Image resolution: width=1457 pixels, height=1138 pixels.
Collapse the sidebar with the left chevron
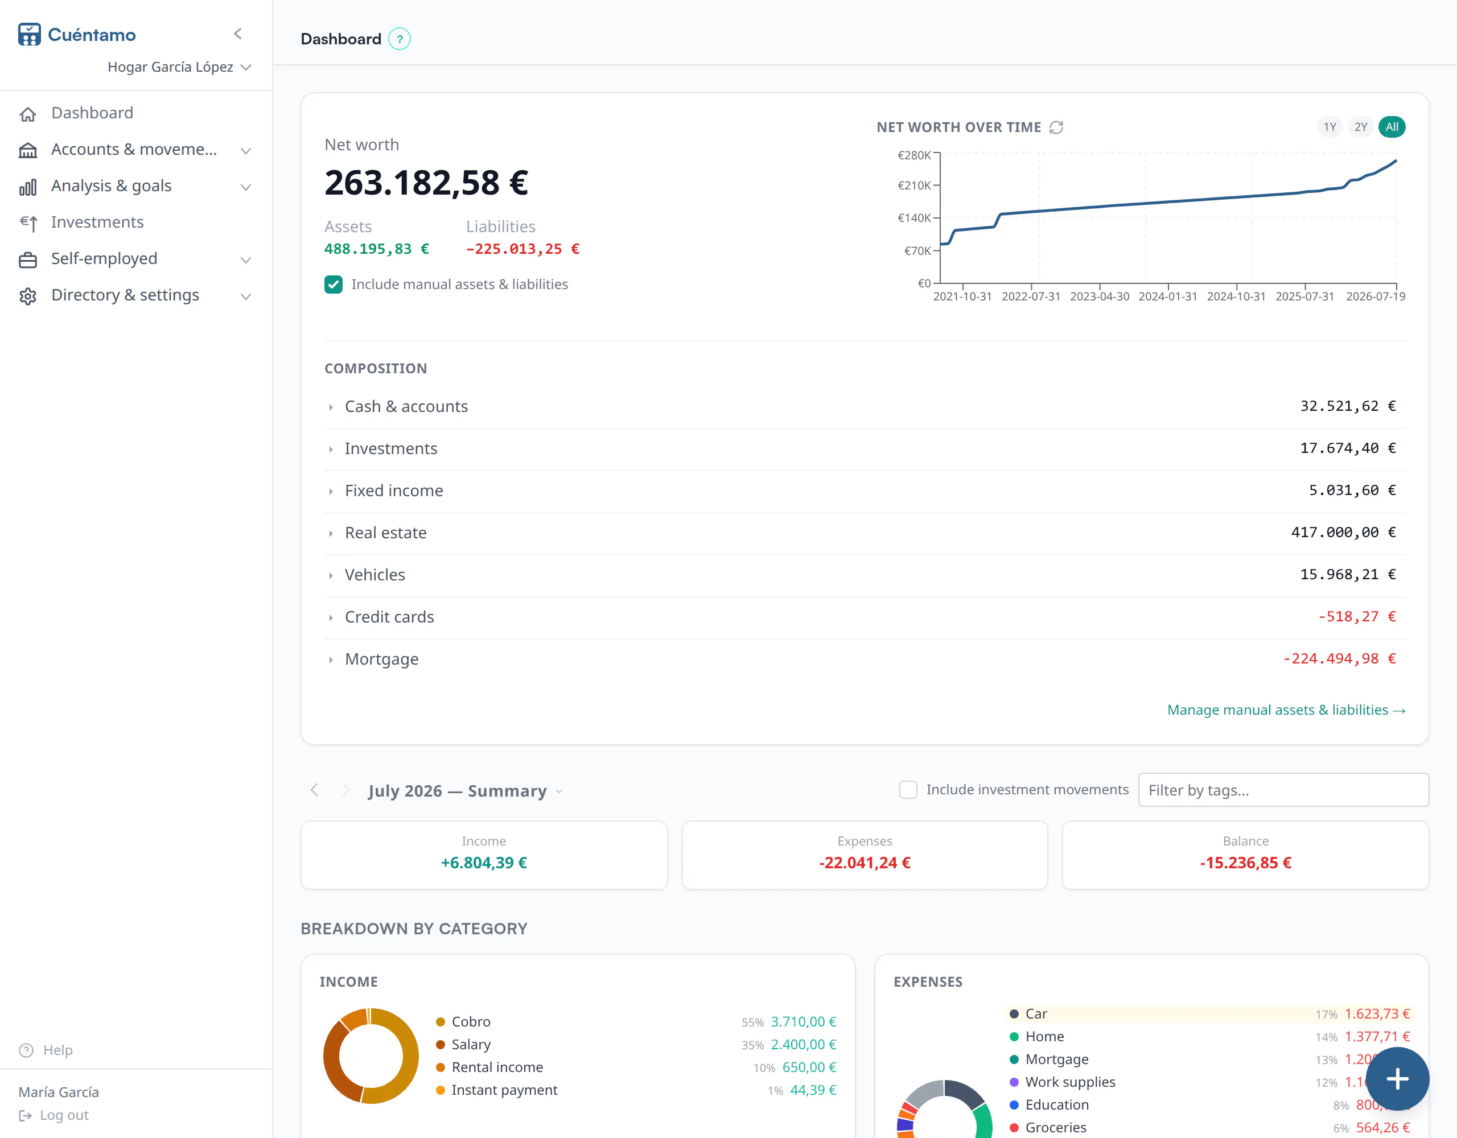pos(237,34)
